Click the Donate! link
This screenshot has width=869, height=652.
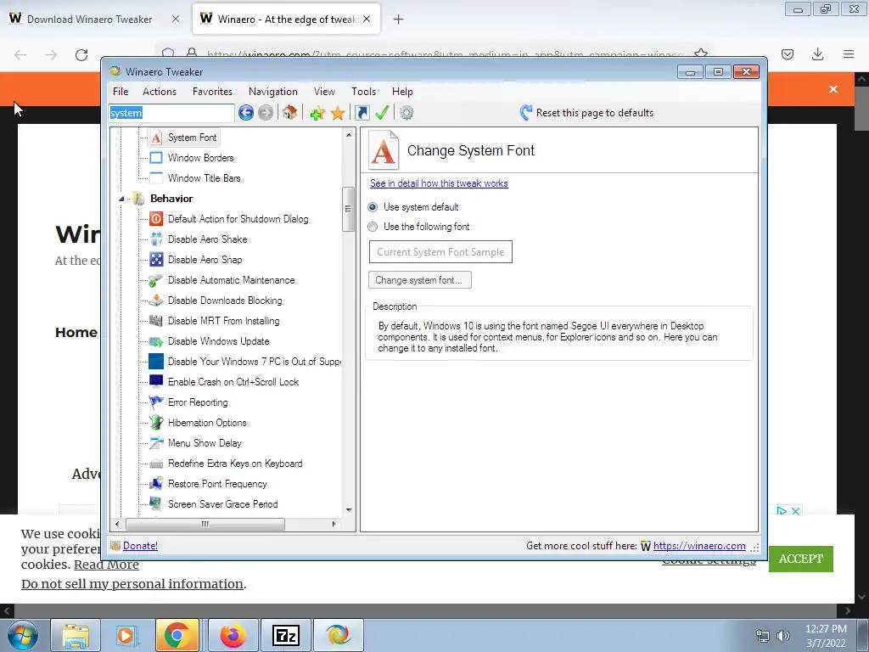click(140, 546)
